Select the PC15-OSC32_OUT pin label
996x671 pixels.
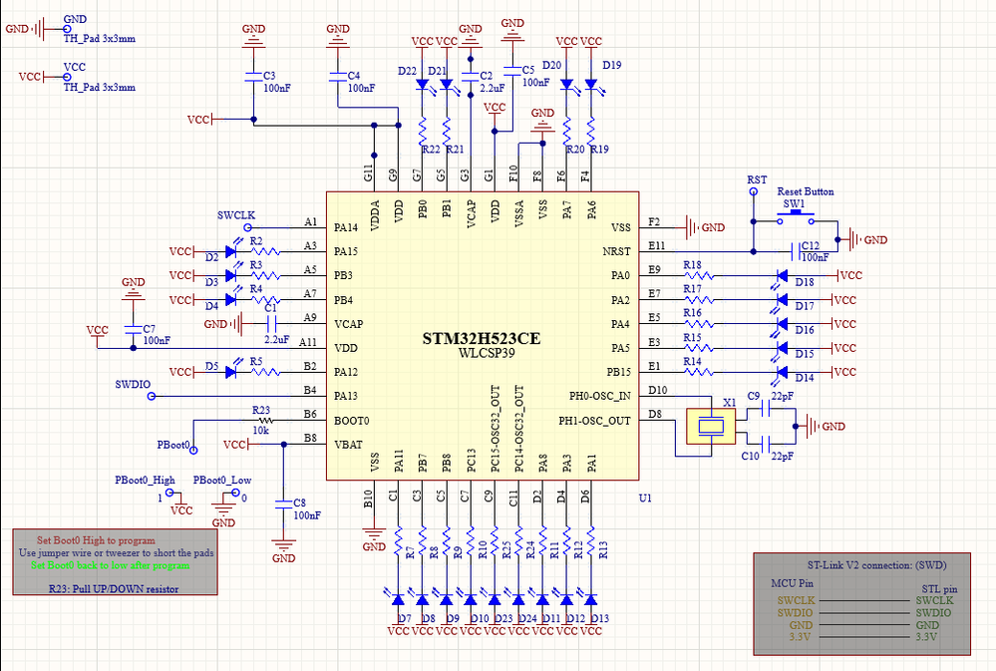[496, 429]
